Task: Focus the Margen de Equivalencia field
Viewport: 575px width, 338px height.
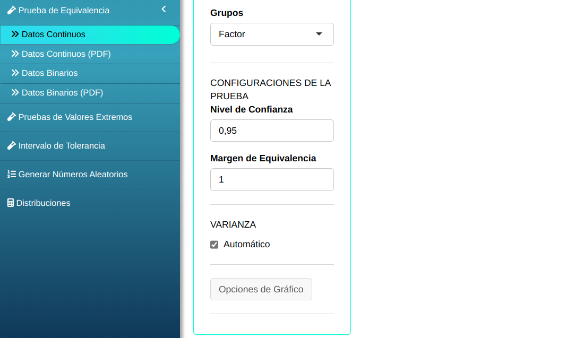Action: pos(271,179)
